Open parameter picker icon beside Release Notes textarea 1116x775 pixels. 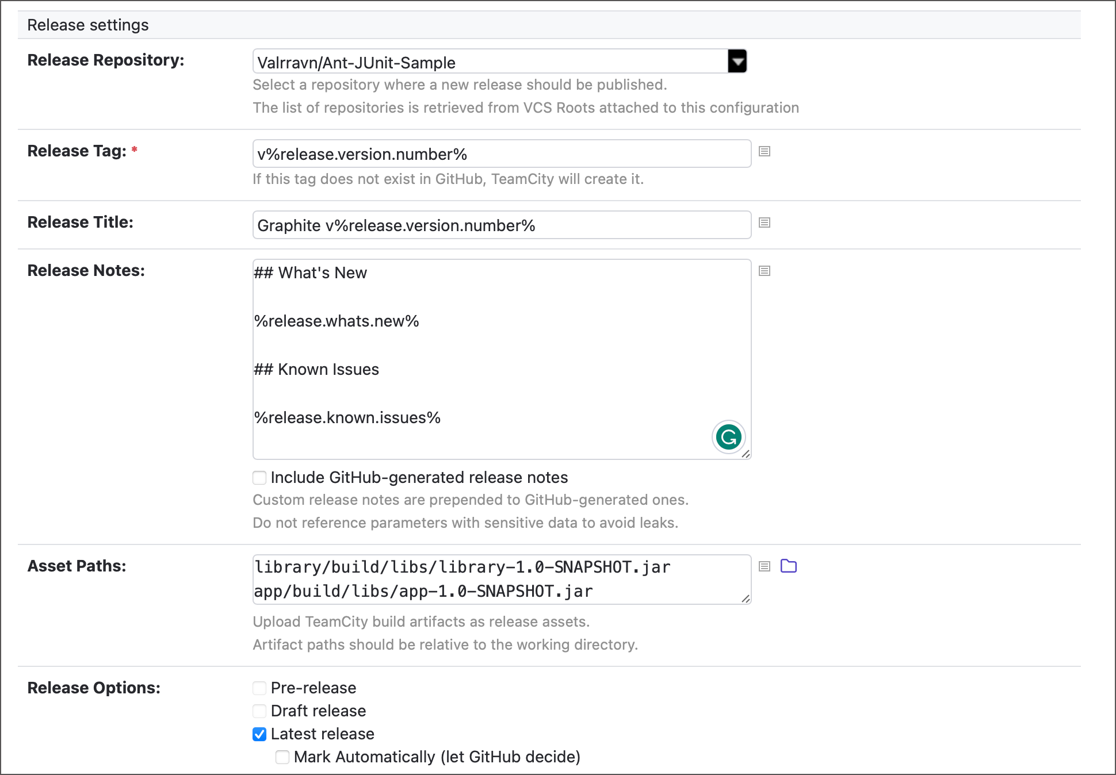click(x=765, y=271)
